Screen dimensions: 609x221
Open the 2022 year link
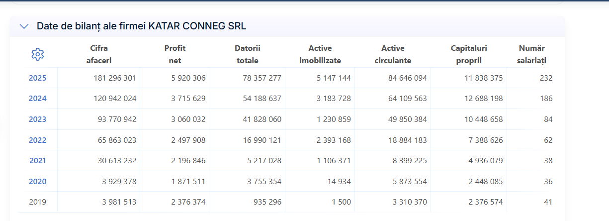(x=37, y=140)
